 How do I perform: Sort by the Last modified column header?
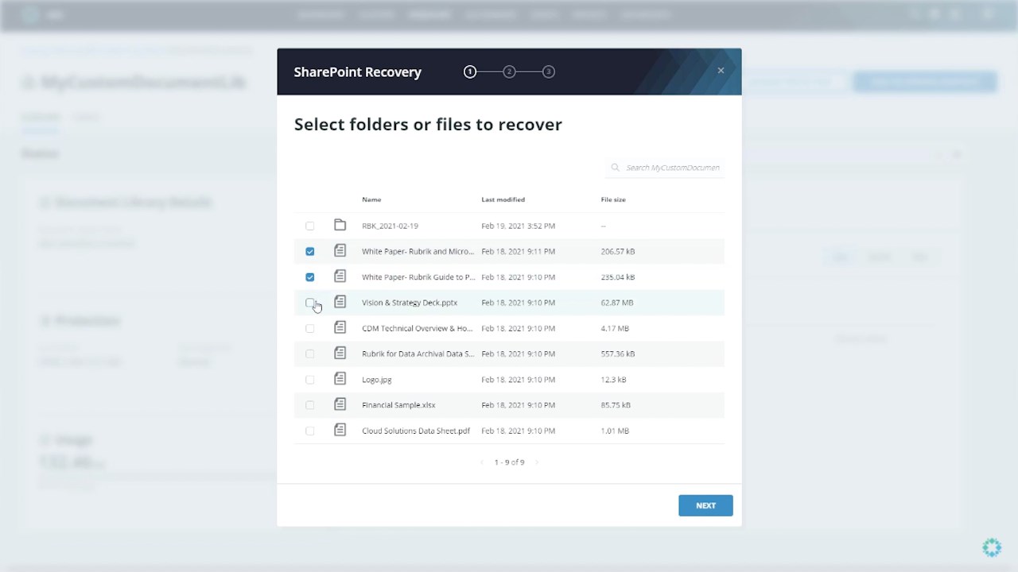[x=503, y=199]
